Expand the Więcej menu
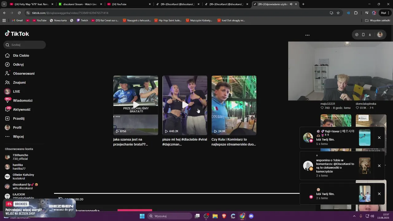393x221 pixels. pos(18,137)
